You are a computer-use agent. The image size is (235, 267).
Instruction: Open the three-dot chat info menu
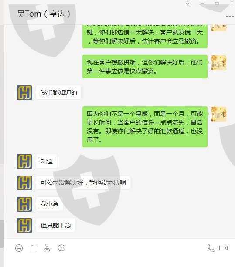(230, 17)
